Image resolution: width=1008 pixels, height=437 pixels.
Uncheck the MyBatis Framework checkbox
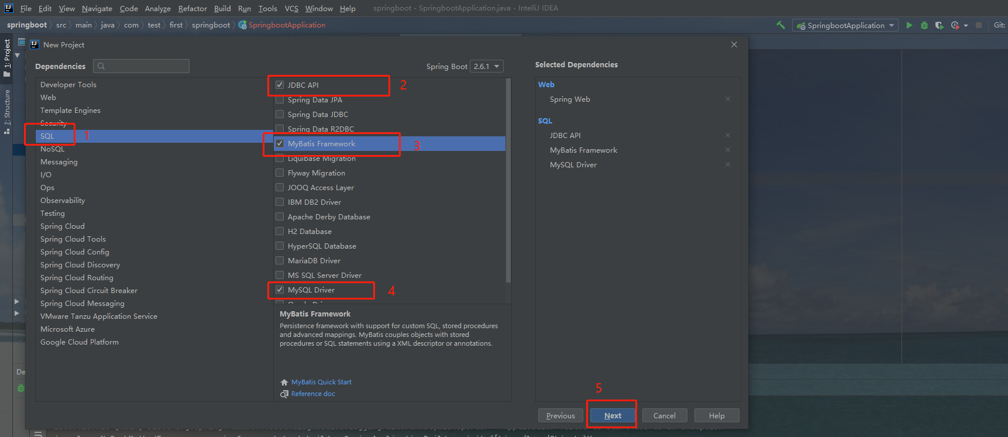click(x=280, y=143)
